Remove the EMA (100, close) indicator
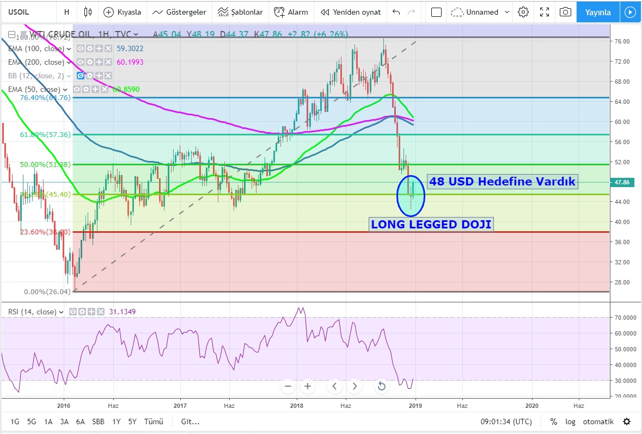The width and height of the screenshot is (642, 434). [108, 49]
